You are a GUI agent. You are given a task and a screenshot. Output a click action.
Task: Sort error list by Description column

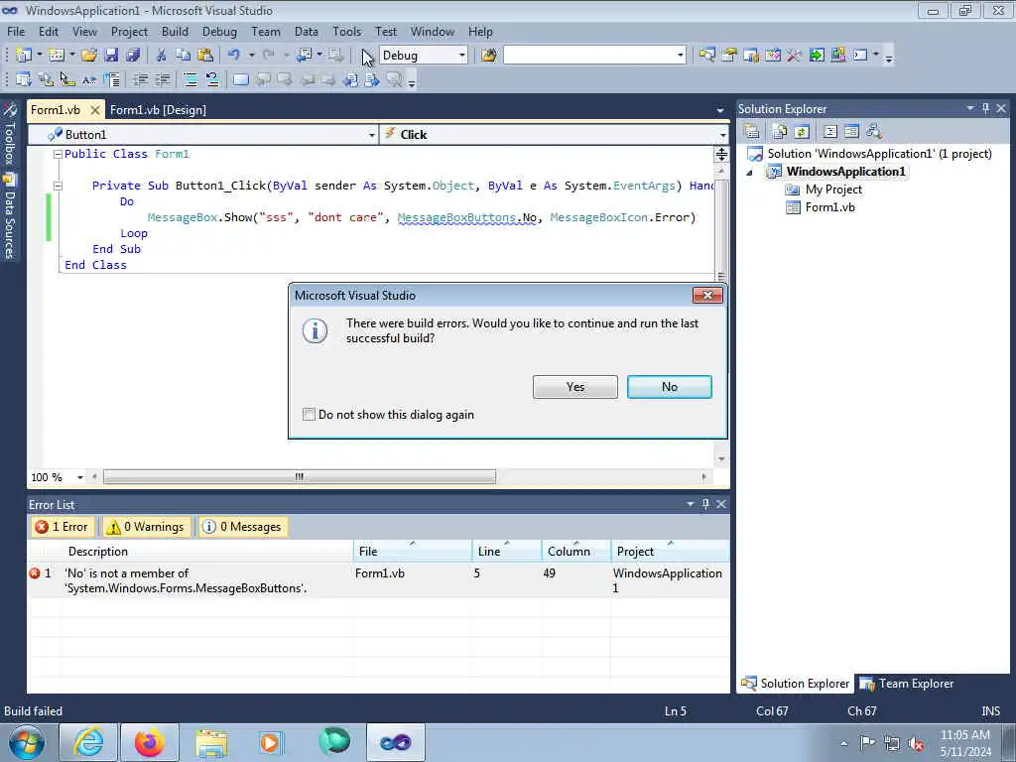(207, 552)
